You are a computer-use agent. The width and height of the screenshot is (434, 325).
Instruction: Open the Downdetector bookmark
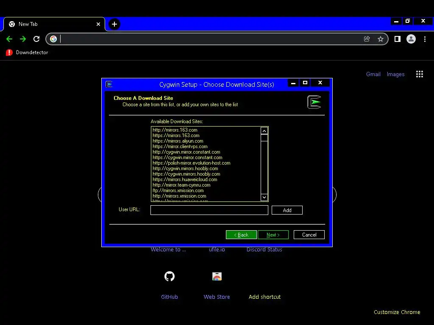[27, 52]
